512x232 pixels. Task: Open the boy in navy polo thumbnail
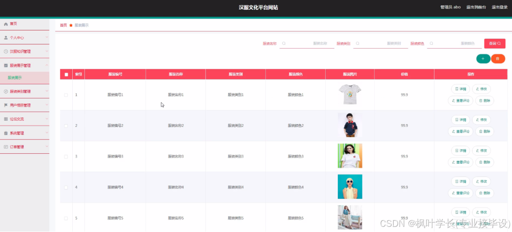pos(350,125)
